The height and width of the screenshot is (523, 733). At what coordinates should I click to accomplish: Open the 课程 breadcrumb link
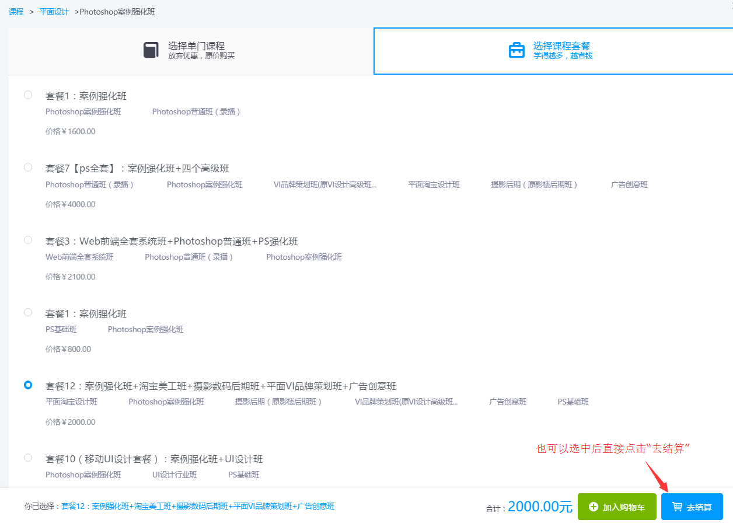[x=16, y=12]
